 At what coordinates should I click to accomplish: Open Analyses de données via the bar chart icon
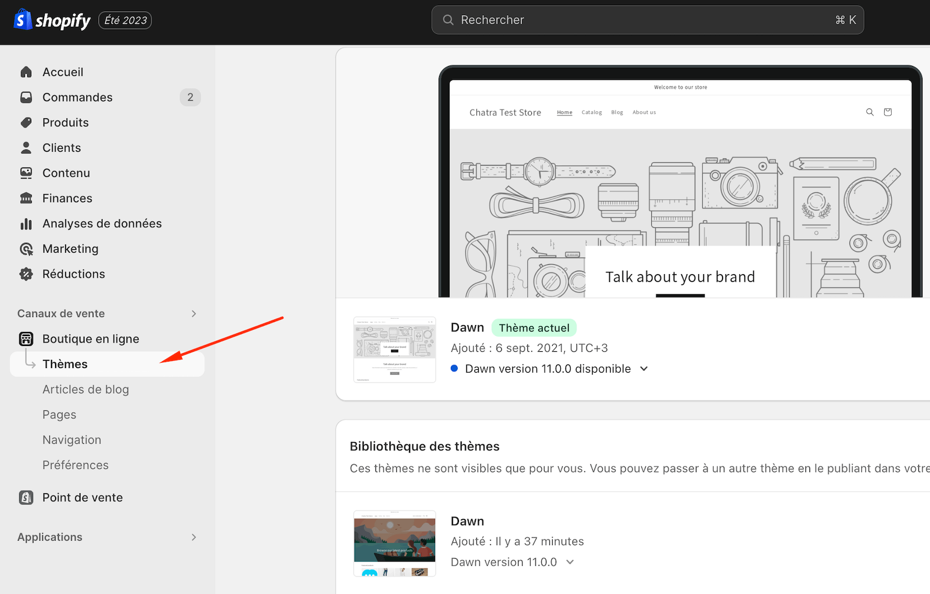point(26,224)
